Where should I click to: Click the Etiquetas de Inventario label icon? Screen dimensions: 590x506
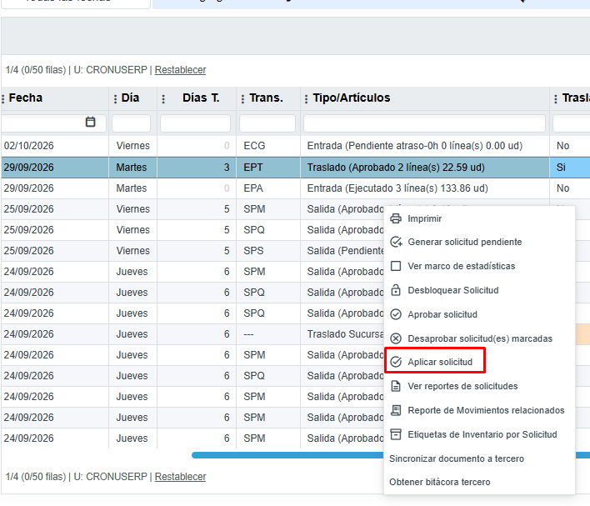[396, 434]
